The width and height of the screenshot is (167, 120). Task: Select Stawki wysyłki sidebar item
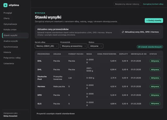(15, 35)
